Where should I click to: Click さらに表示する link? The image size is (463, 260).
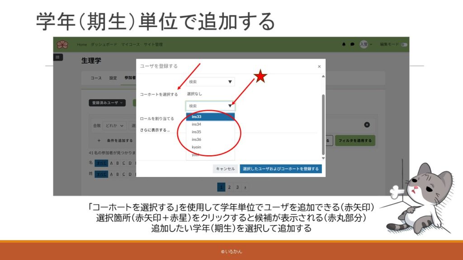[155, 130]
